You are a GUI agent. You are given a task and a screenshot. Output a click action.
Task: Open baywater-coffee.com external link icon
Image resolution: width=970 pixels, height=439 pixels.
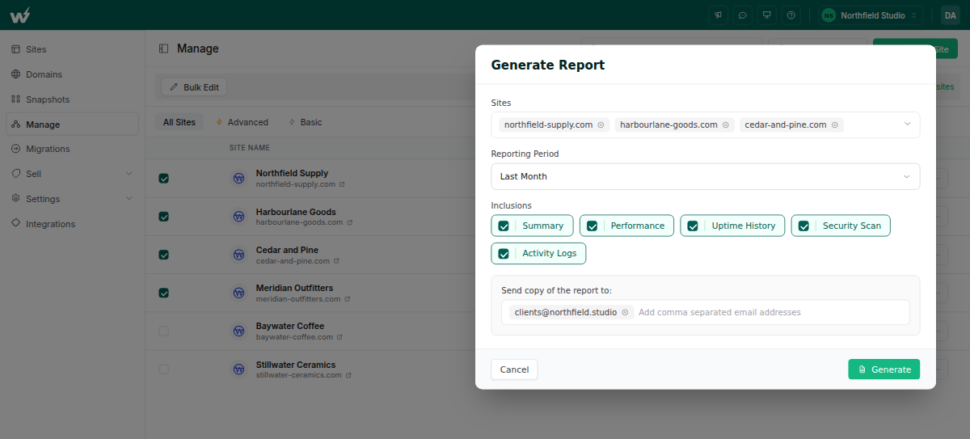(340, 337)
